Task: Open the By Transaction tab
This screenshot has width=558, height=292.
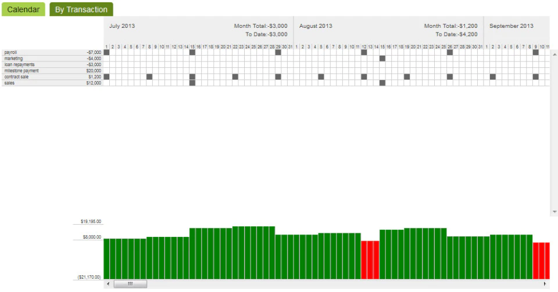Action: (81, 9)
